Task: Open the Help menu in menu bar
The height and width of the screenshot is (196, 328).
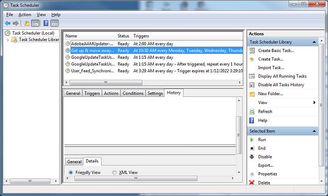Action: click(x=56, y=15)
